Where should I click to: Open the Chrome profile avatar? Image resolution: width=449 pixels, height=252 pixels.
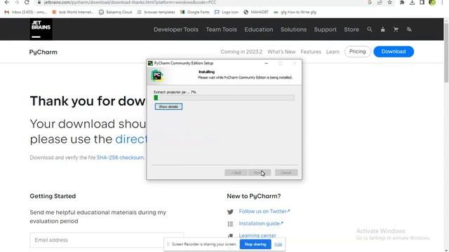pos(432,2)
